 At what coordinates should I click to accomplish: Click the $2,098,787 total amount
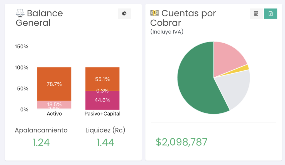181,142
